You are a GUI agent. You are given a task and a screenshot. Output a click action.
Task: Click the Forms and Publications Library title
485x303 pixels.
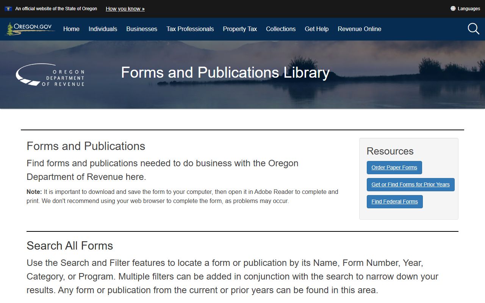point(225,72)
